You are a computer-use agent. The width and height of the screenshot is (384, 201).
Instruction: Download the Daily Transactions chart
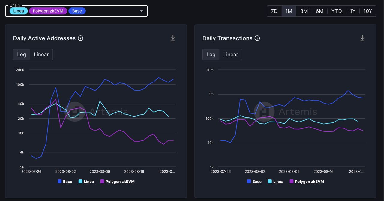[362, 38]
